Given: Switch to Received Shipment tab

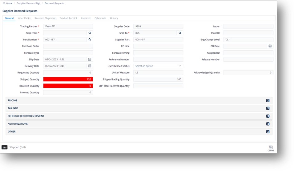Looking at the screenshot, I should pos(45,18).
